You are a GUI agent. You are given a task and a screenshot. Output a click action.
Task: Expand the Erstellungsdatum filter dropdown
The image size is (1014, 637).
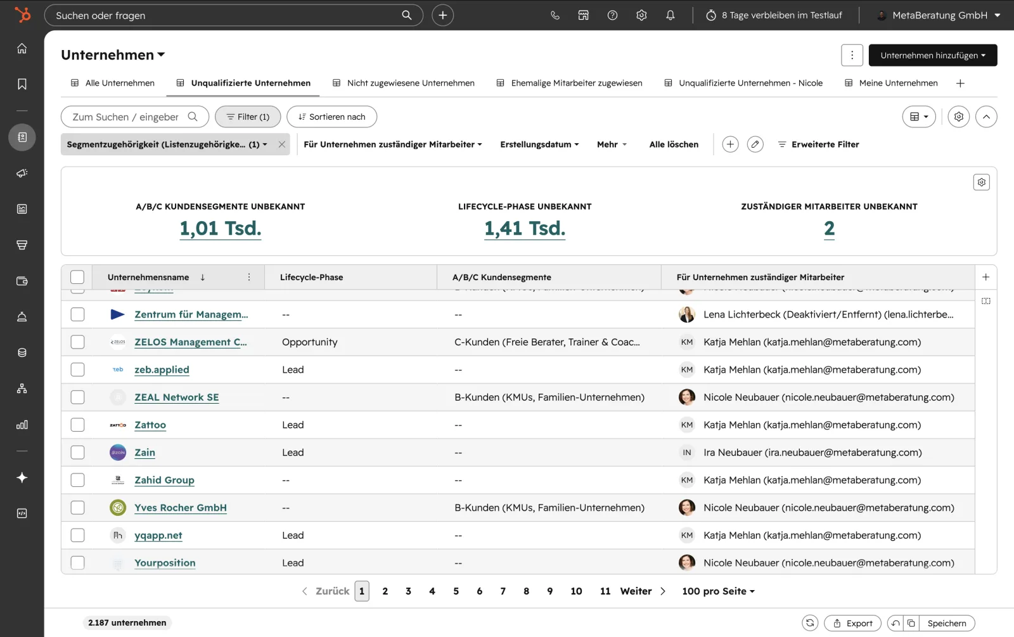pyautogui.click(x=539, y=145)
